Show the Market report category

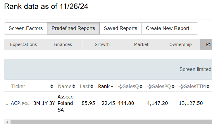(x=141, y=44)
